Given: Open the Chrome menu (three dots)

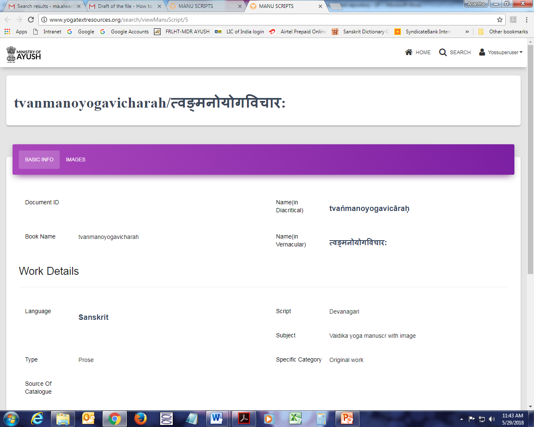Looking at the screenshot, I should tap(526, 20).
